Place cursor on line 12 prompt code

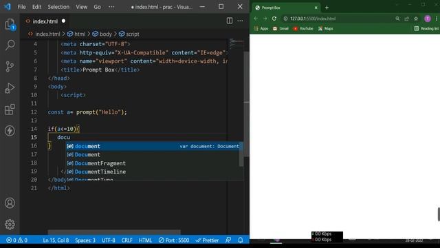tap(87, 112)
